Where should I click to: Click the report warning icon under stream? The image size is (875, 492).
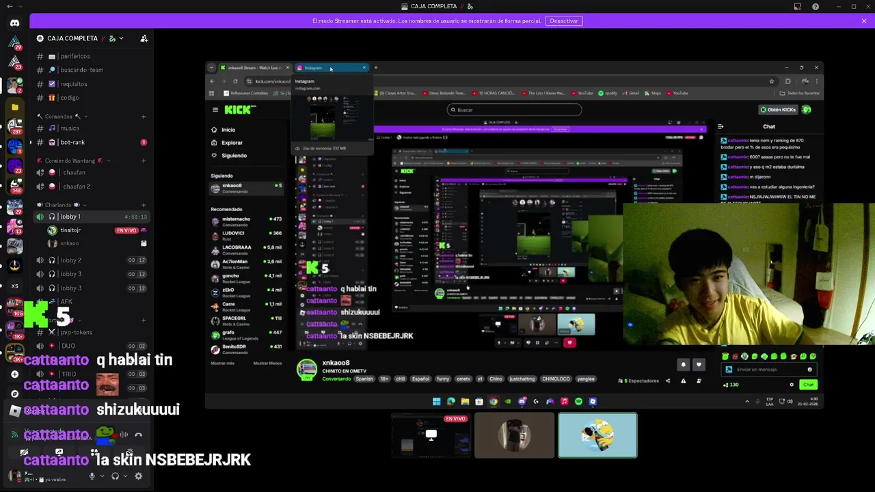pyautogui.click(x=683, y=381)
